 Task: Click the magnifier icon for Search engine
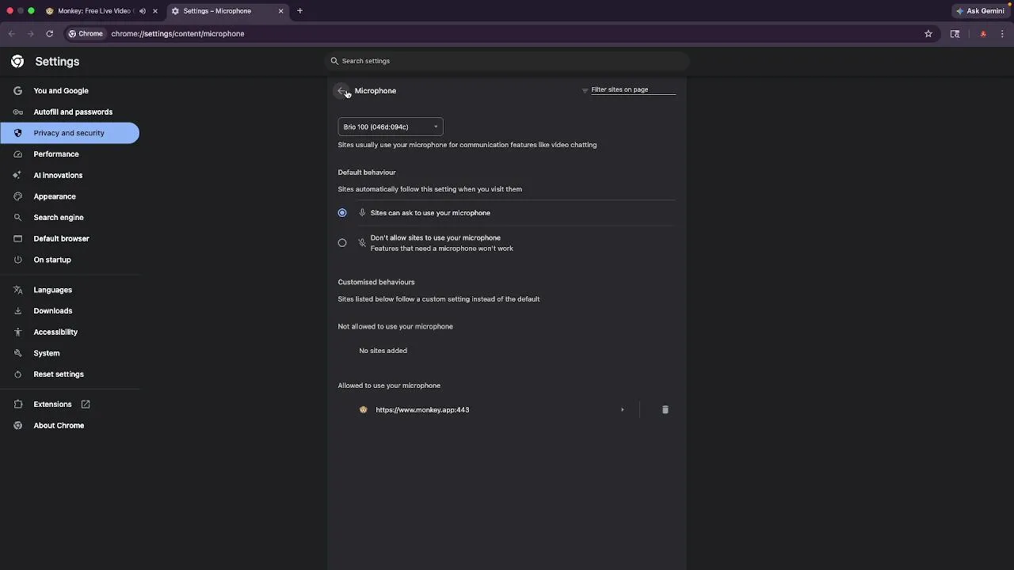(17, 218)
